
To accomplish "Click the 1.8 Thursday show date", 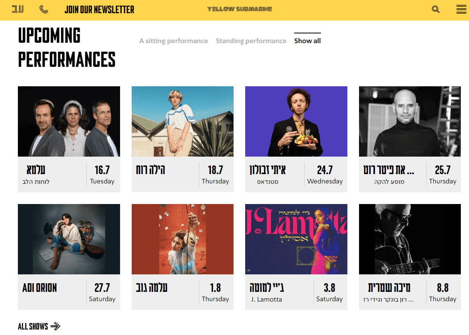I will tap(215, 292).
